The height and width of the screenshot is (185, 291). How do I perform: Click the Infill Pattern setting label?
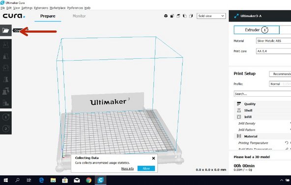click(247, 130)
